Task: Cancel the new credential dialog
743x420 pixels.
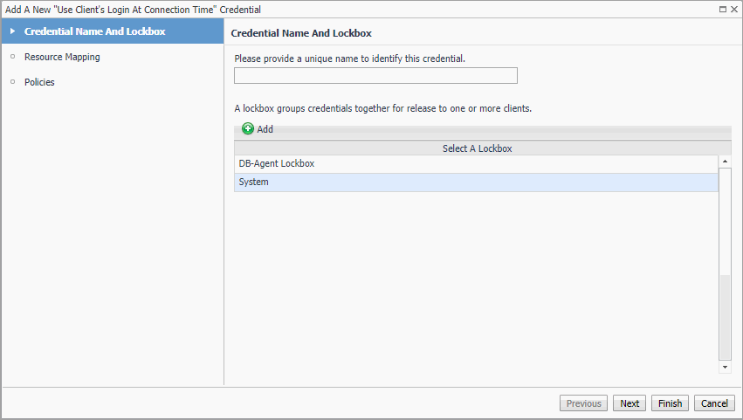Action: pyautogui.click(x=714, y=403)
